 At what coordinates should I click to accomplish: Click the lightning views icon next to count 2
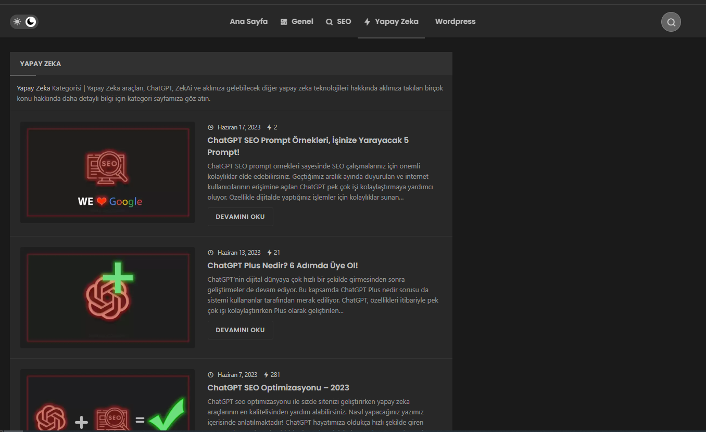click(x=269, y=127)
